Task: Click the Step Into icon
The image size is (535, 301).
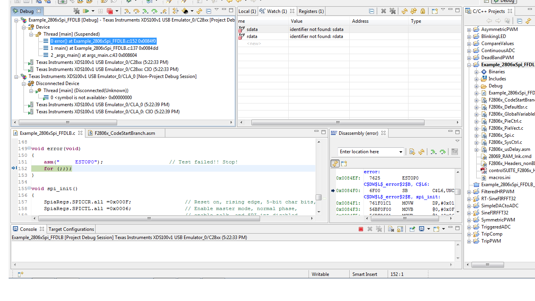Action: 127,11
